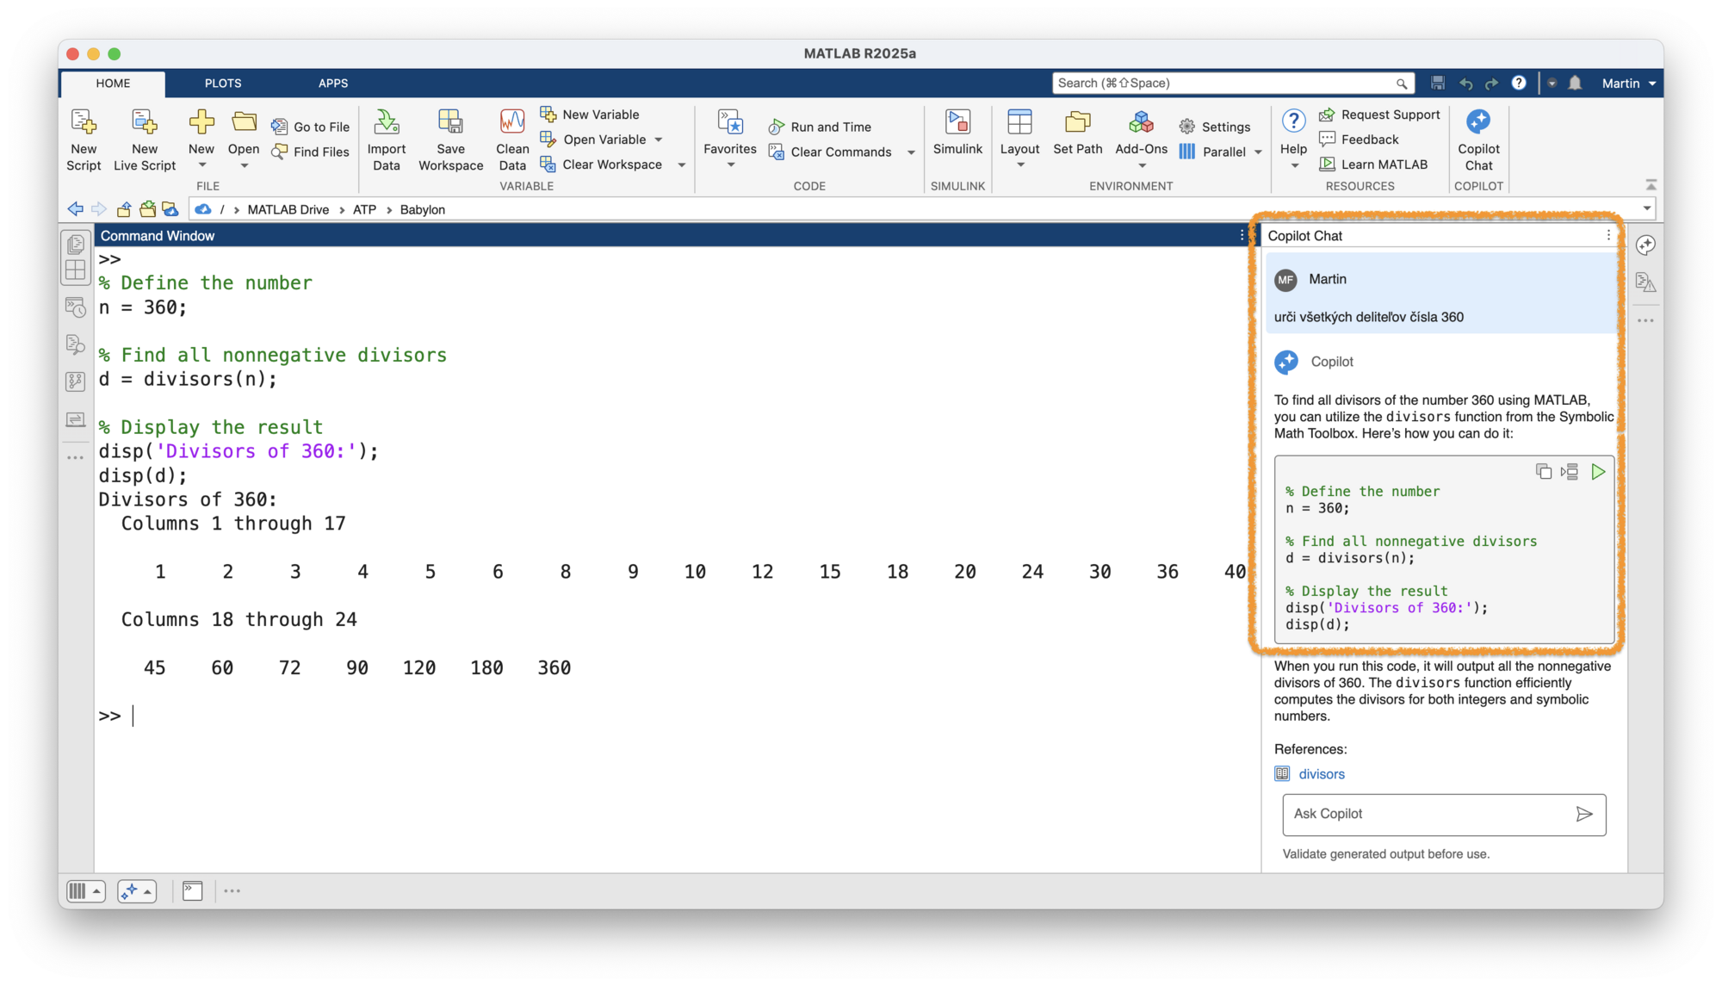
Task: Create a New Live Script
Action: [x=145, y=140]
